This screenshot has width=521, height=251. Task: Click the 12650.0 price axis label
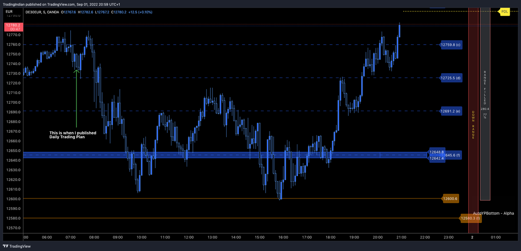[13, 151]
